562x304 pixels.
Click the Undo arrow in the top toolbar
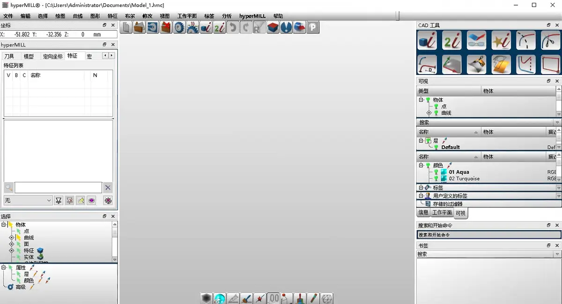pos(233,27)
